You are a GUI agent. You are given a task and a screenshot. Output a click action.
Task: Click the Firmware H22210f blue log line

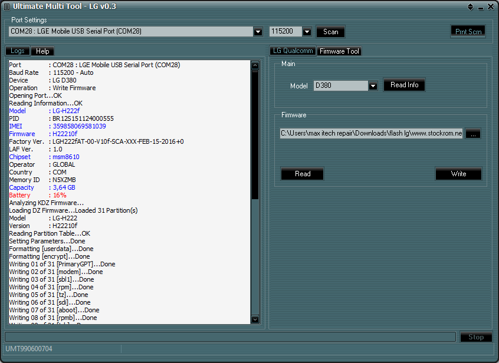[43, 134]
